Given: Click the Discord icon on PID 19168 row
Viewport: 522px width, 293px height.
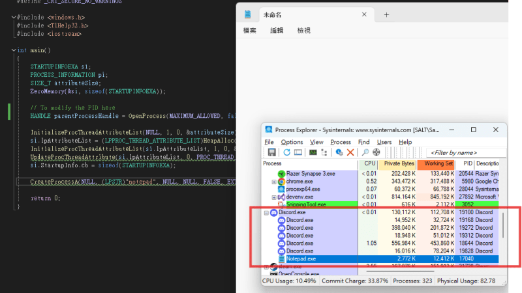Looking at the screenshot, I should (x=281, y=220).
